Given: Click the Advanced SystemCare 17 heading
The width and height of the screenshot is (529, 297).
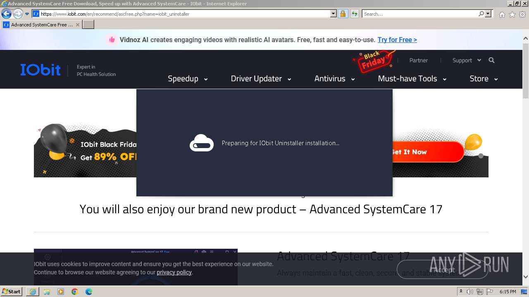Looking at the screenshot, I should [x=343, y=256].
